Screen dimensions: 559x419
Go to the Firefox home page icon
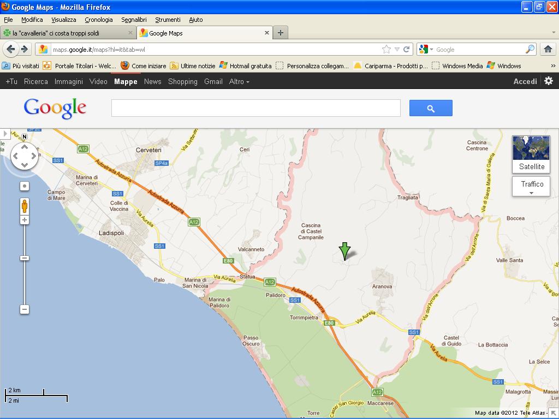pos(548,49)
